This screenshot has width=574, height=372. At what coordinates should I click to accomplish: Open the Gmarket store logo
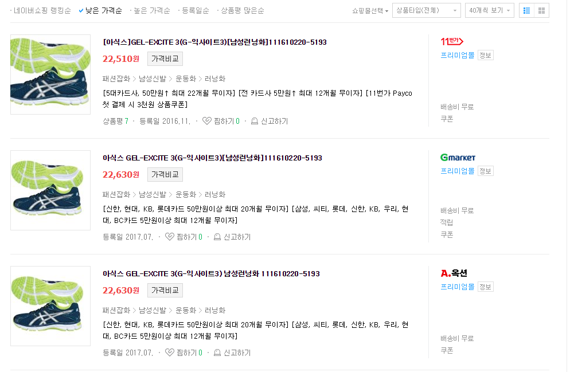[458, 157]
